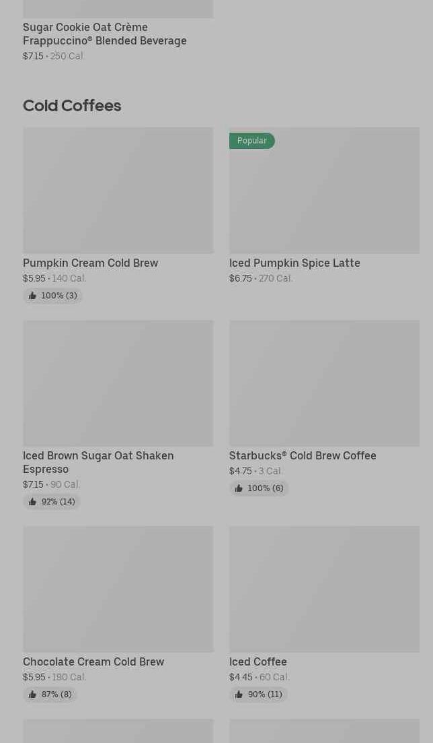Click the Popular badge on Iced Pumpkin Spice Latte
Image resolution: width=433 pixels, height=743 pixels.
tap(251, 141)
